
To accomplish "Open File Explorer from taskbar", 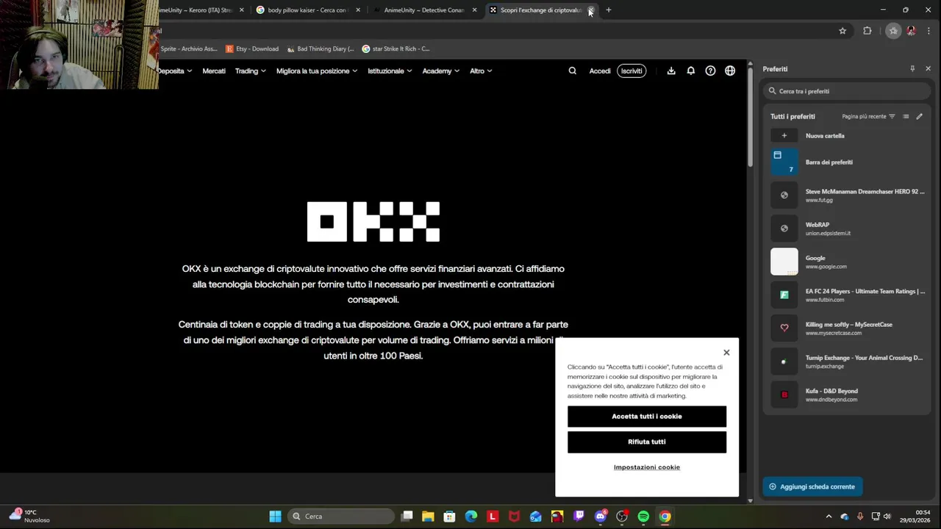I will pos(428,517).
